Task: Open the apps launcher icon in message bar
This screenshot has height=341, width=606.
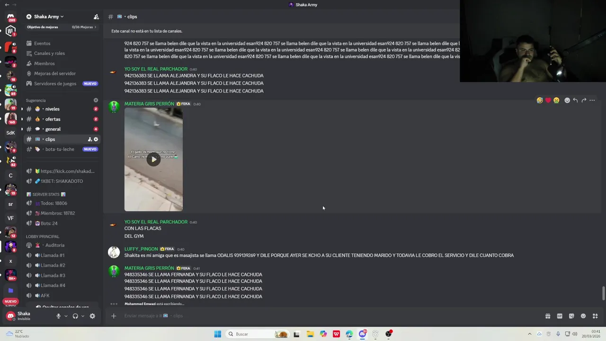Action: click(595, 316)
